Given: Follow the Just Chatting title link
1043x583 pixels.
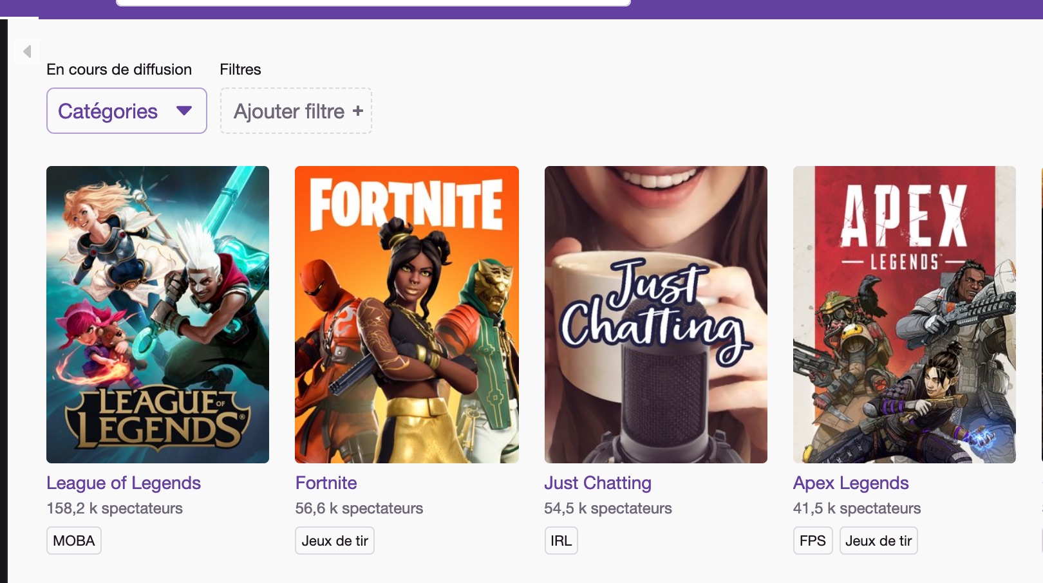Looking at the screenshot, I should (x=598, y=483).
